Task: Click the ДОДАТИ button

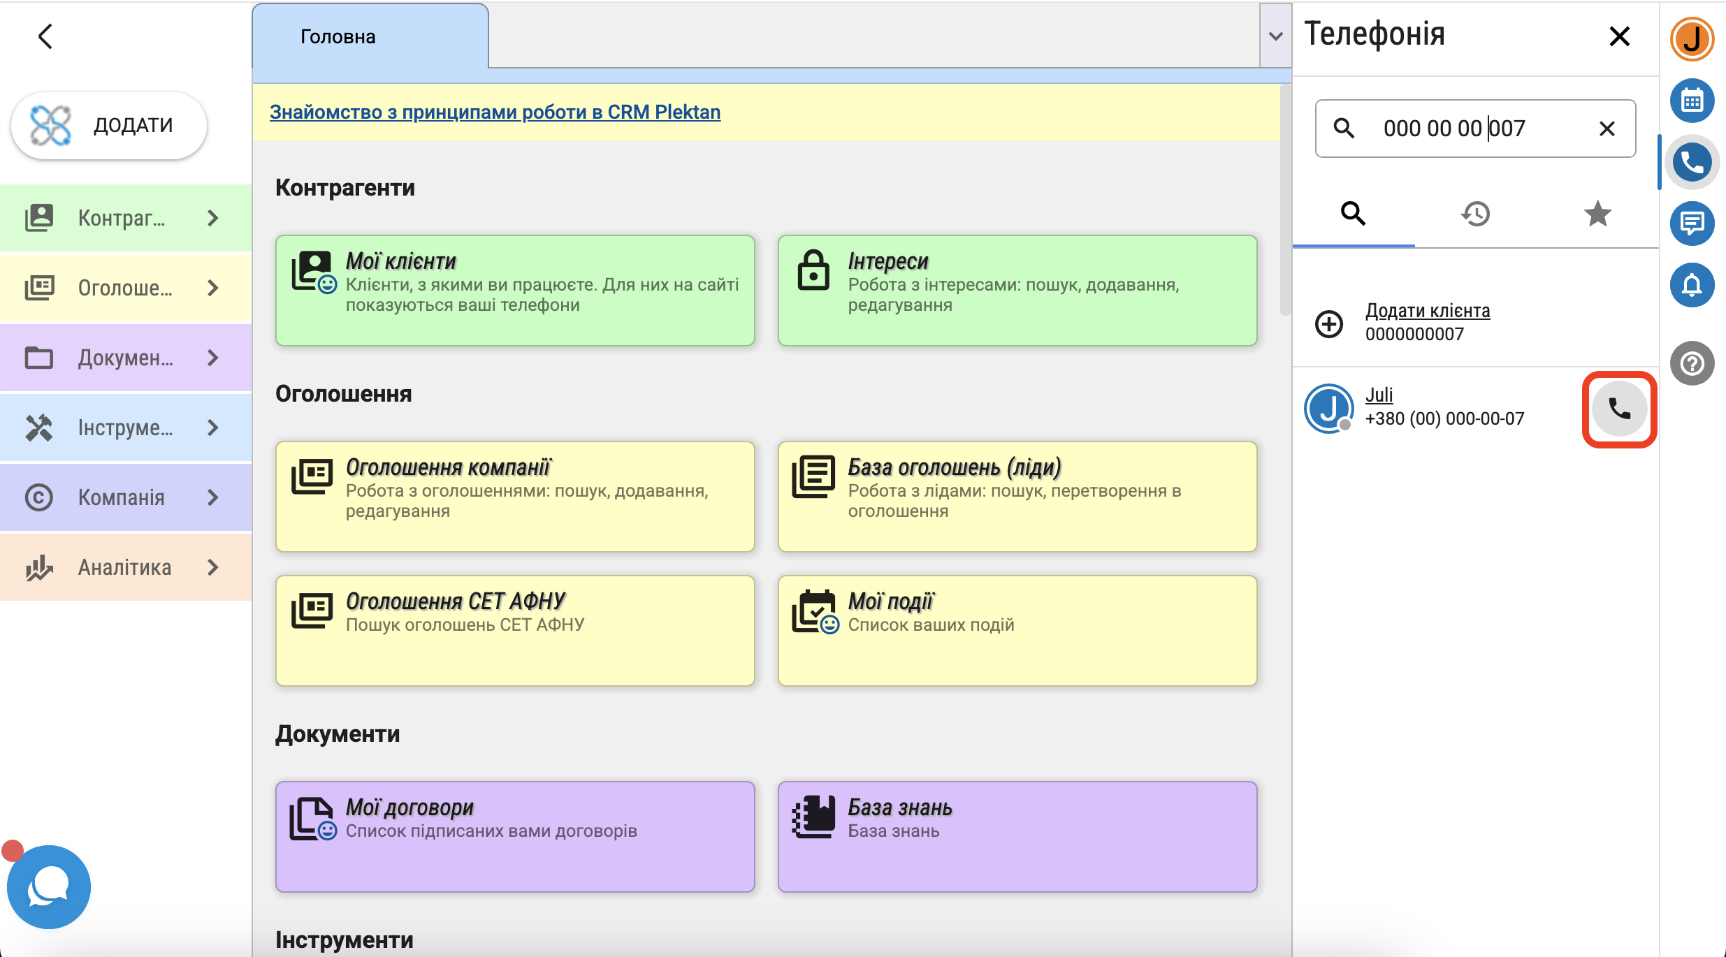Action: coord(109,126)
